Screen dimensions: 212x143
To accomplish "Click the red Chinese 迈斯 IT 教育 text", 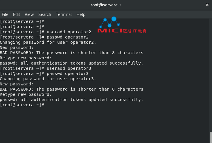I will coord(135,31).
